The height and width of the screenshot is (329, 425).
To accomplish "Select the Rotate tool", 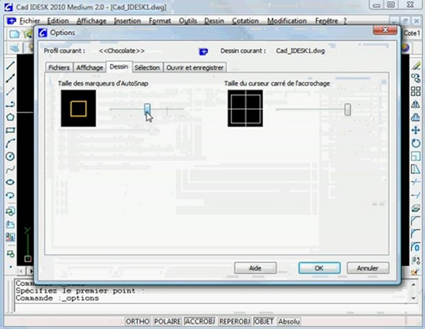I will (415, 143).
